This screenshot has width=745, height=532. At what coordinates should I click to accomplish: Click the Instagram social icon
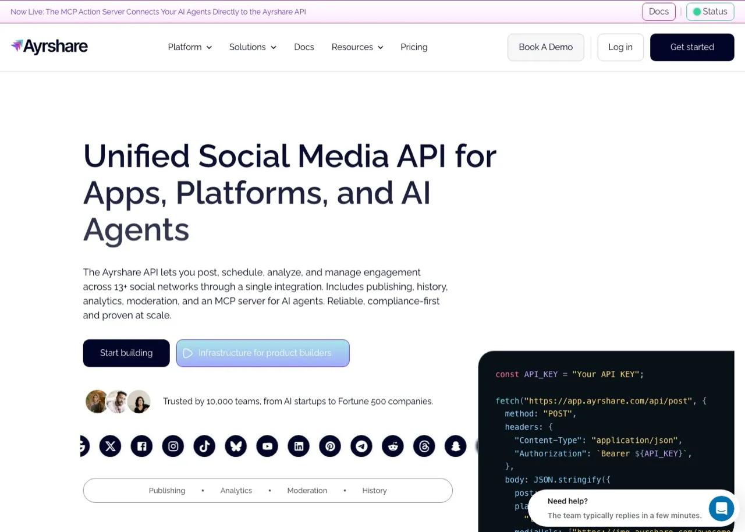(173, 446)
